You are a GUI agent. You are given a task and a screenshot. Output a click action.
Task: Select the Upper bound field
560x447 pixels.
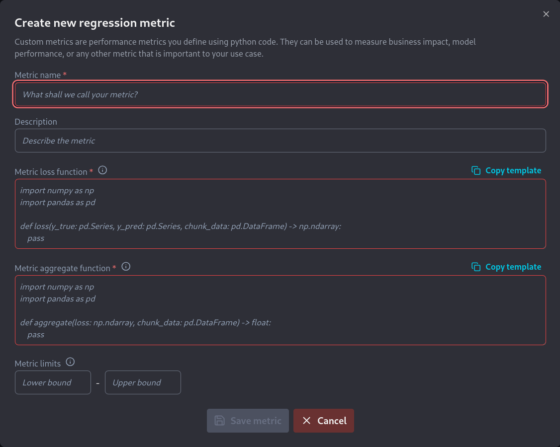coord(143,382)
